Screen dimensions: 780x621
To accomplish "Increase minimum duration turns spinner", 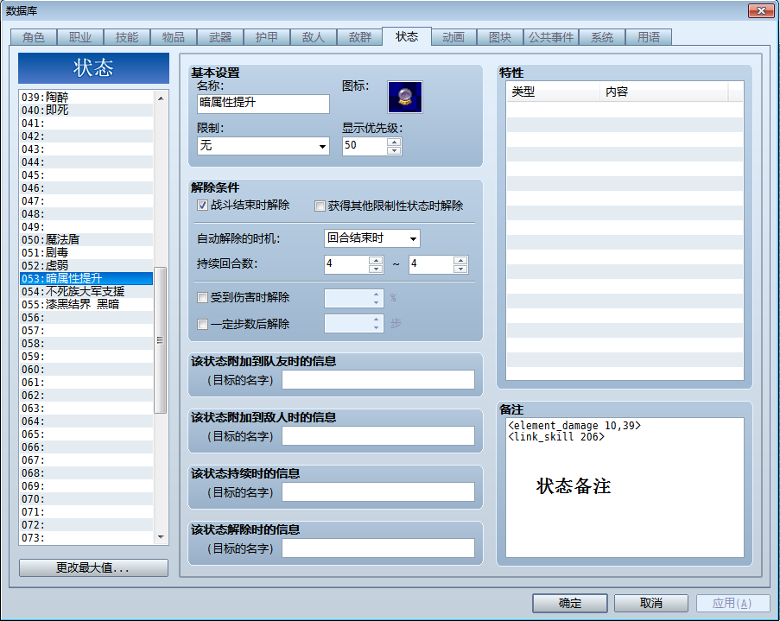I will (x=376, y=260).
